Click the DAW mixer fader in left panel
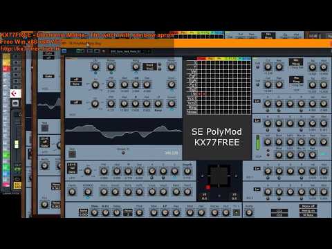 tap(17, 144)
